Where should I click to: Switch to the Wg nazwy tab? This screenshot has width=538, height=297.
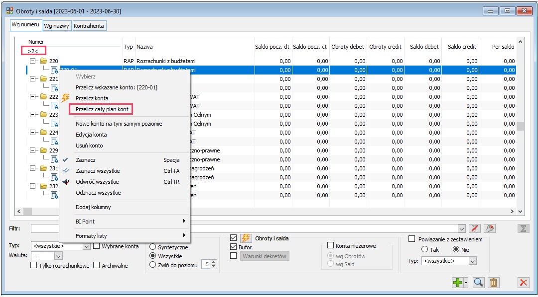coord(57,26)
